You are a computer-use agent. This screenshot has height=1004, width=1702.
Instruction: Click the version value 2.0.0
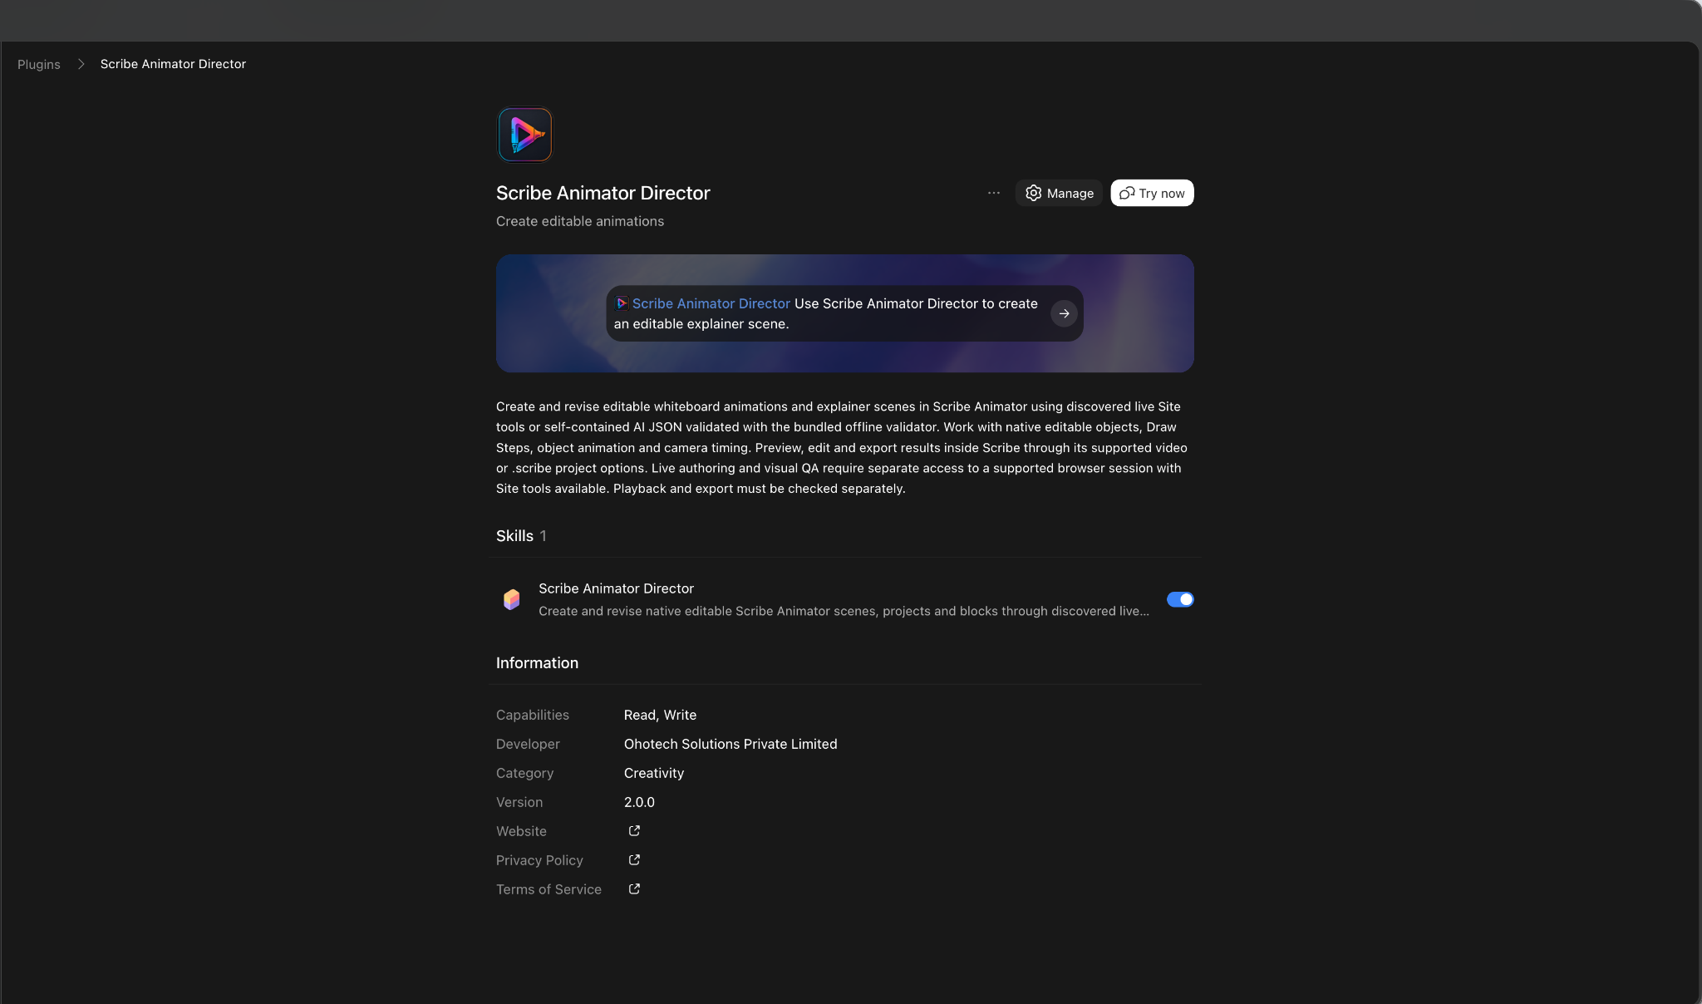point(639,802)
